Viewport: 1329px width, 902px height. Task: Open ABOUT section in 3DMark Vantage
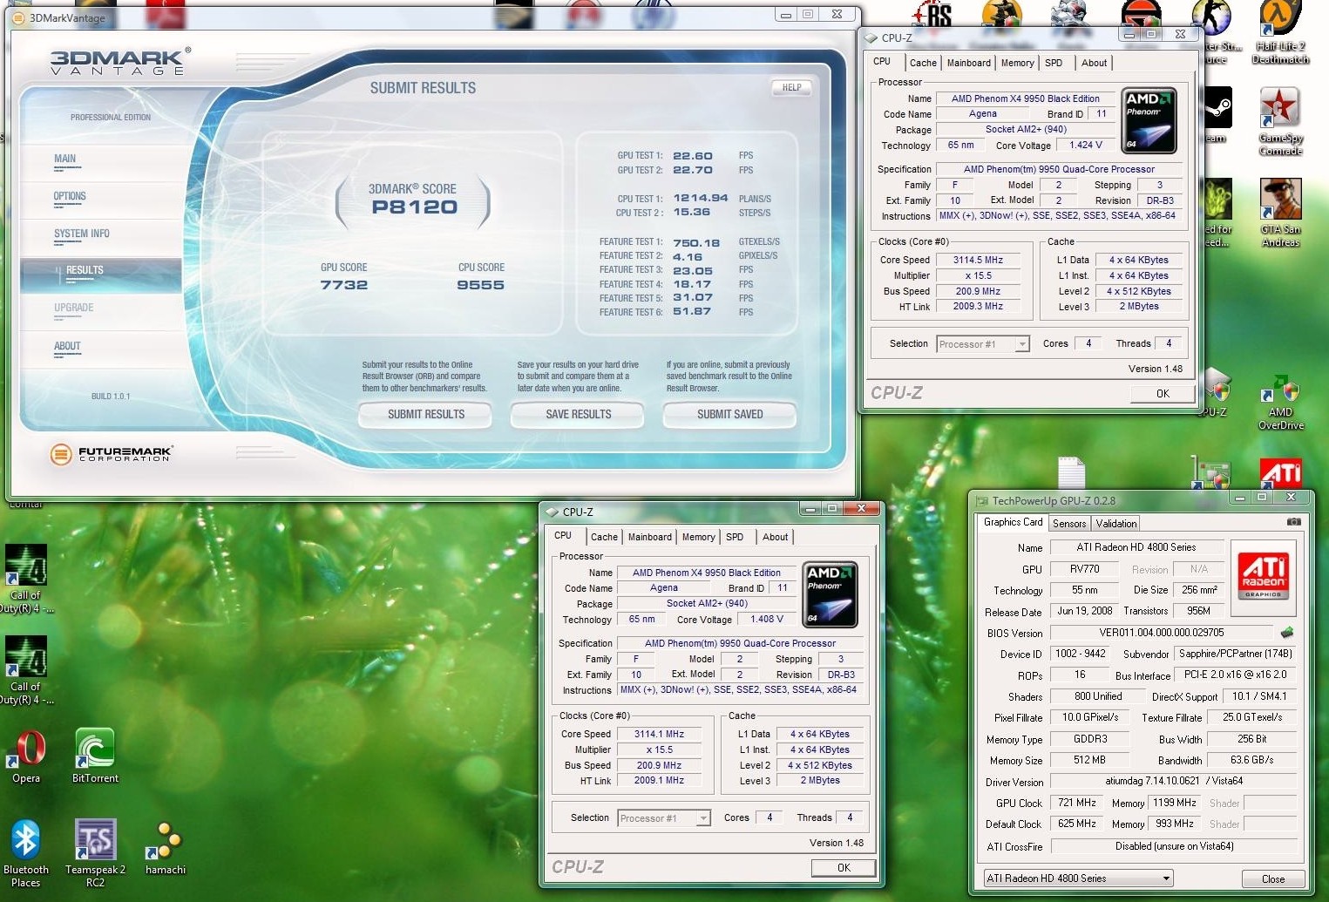tap(67, 346)
